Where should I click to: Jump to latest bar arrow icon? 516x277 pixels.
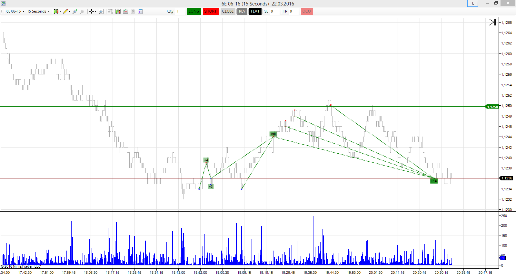point(492,22)
